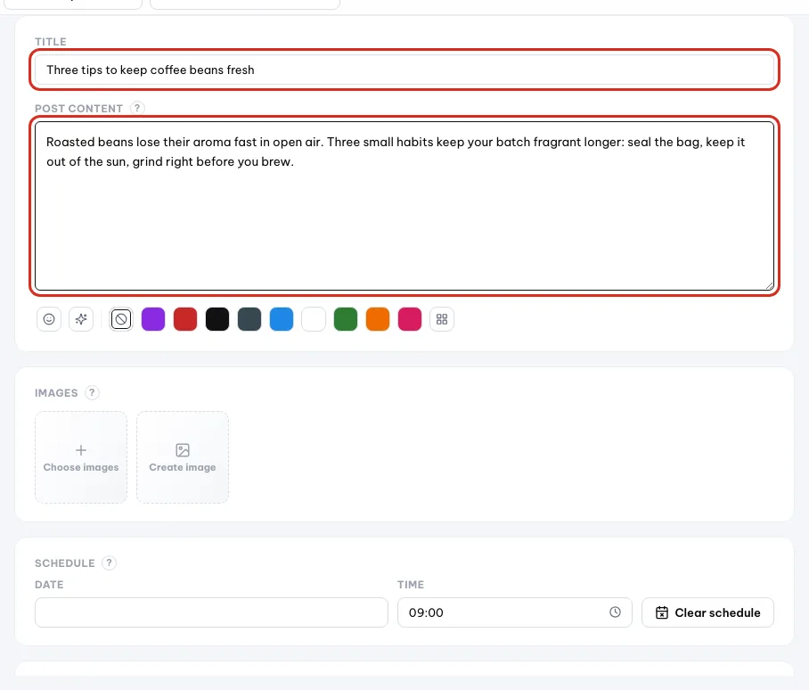Open more background styles grid
The width and height of the screenshot is (809, 690).
click(x=442, y=319)
